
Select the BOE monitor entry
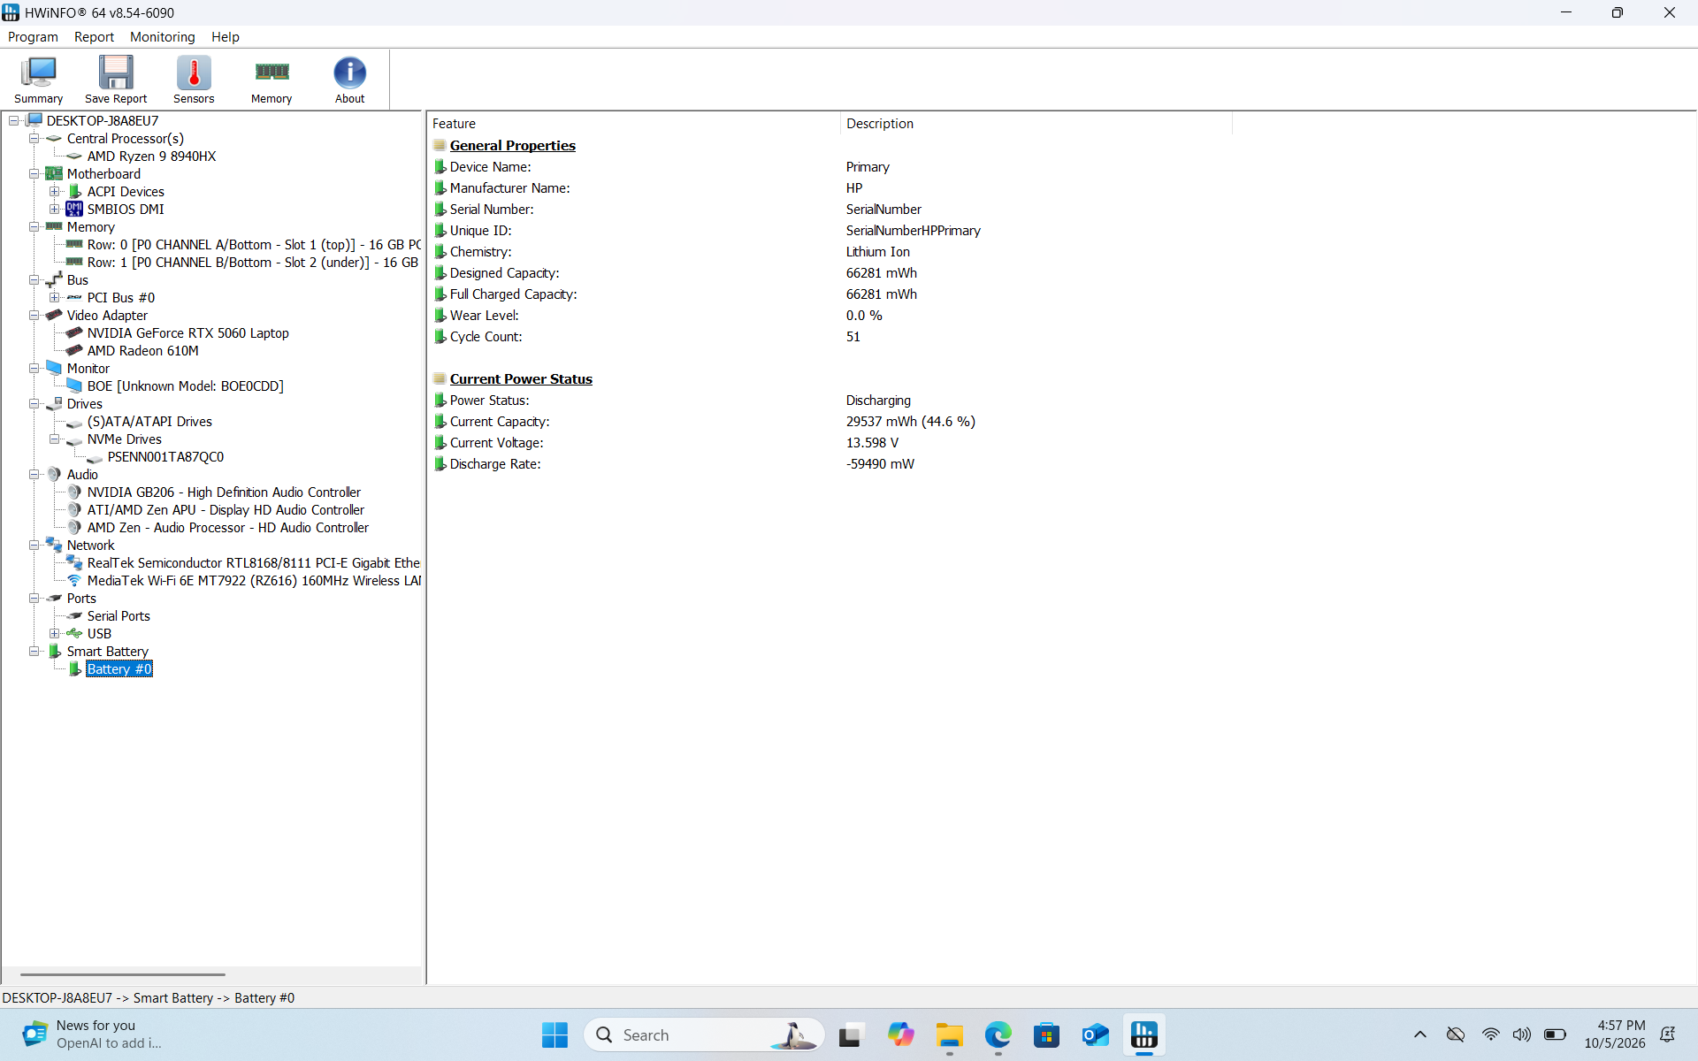185,386
